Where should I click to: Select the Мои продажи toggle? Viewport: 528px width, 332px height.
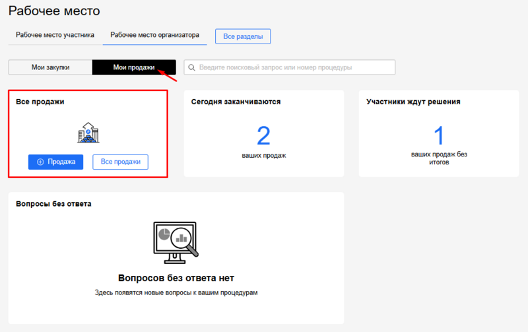[134, 67]
